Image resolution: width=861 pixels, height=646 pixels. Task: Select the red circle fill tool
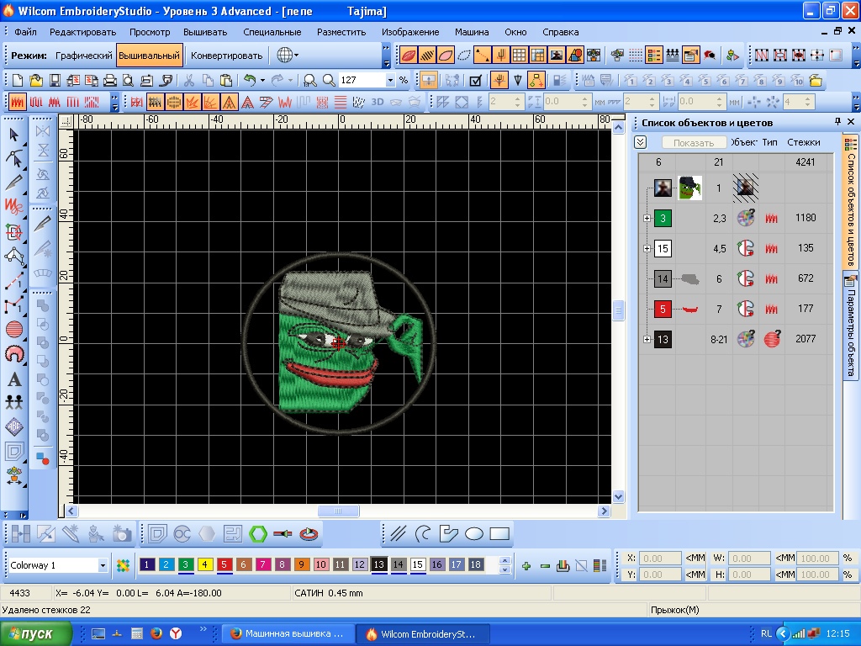[x=14, y=330]
